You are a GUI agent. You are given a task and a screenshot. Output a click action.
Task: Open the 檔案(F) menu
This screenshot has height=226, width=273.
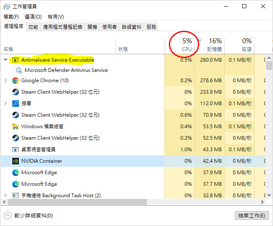[11, 17]
